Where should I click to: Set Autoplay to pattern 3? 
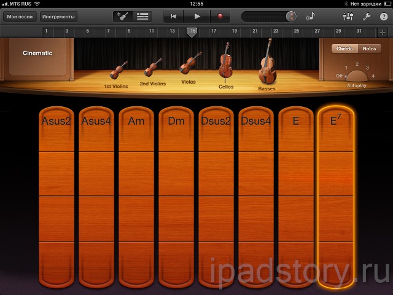point(367,68)
